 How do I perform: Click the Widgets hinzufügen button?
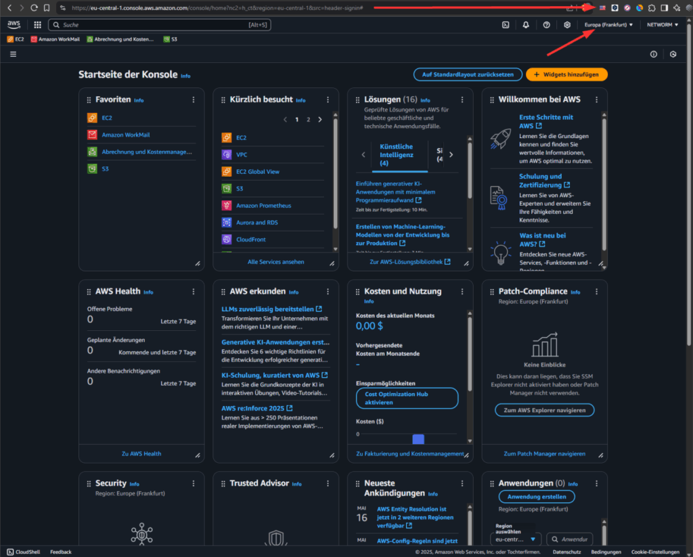click(566, 74)
